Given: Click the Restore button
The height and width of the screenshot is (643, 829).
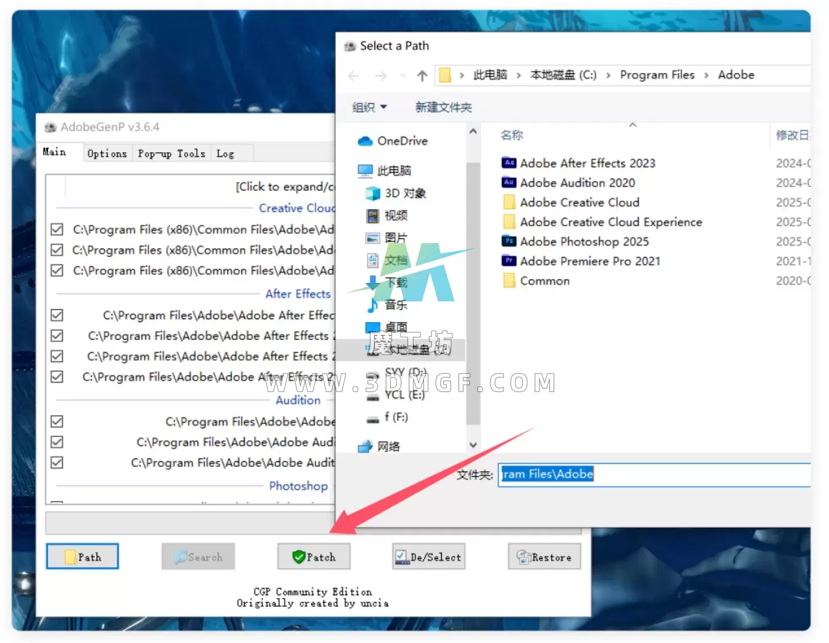Looking at the screenshot, I should pos(544,557).
